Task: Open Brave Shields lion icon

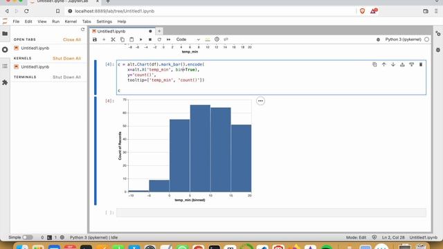Action: (363, 11)
